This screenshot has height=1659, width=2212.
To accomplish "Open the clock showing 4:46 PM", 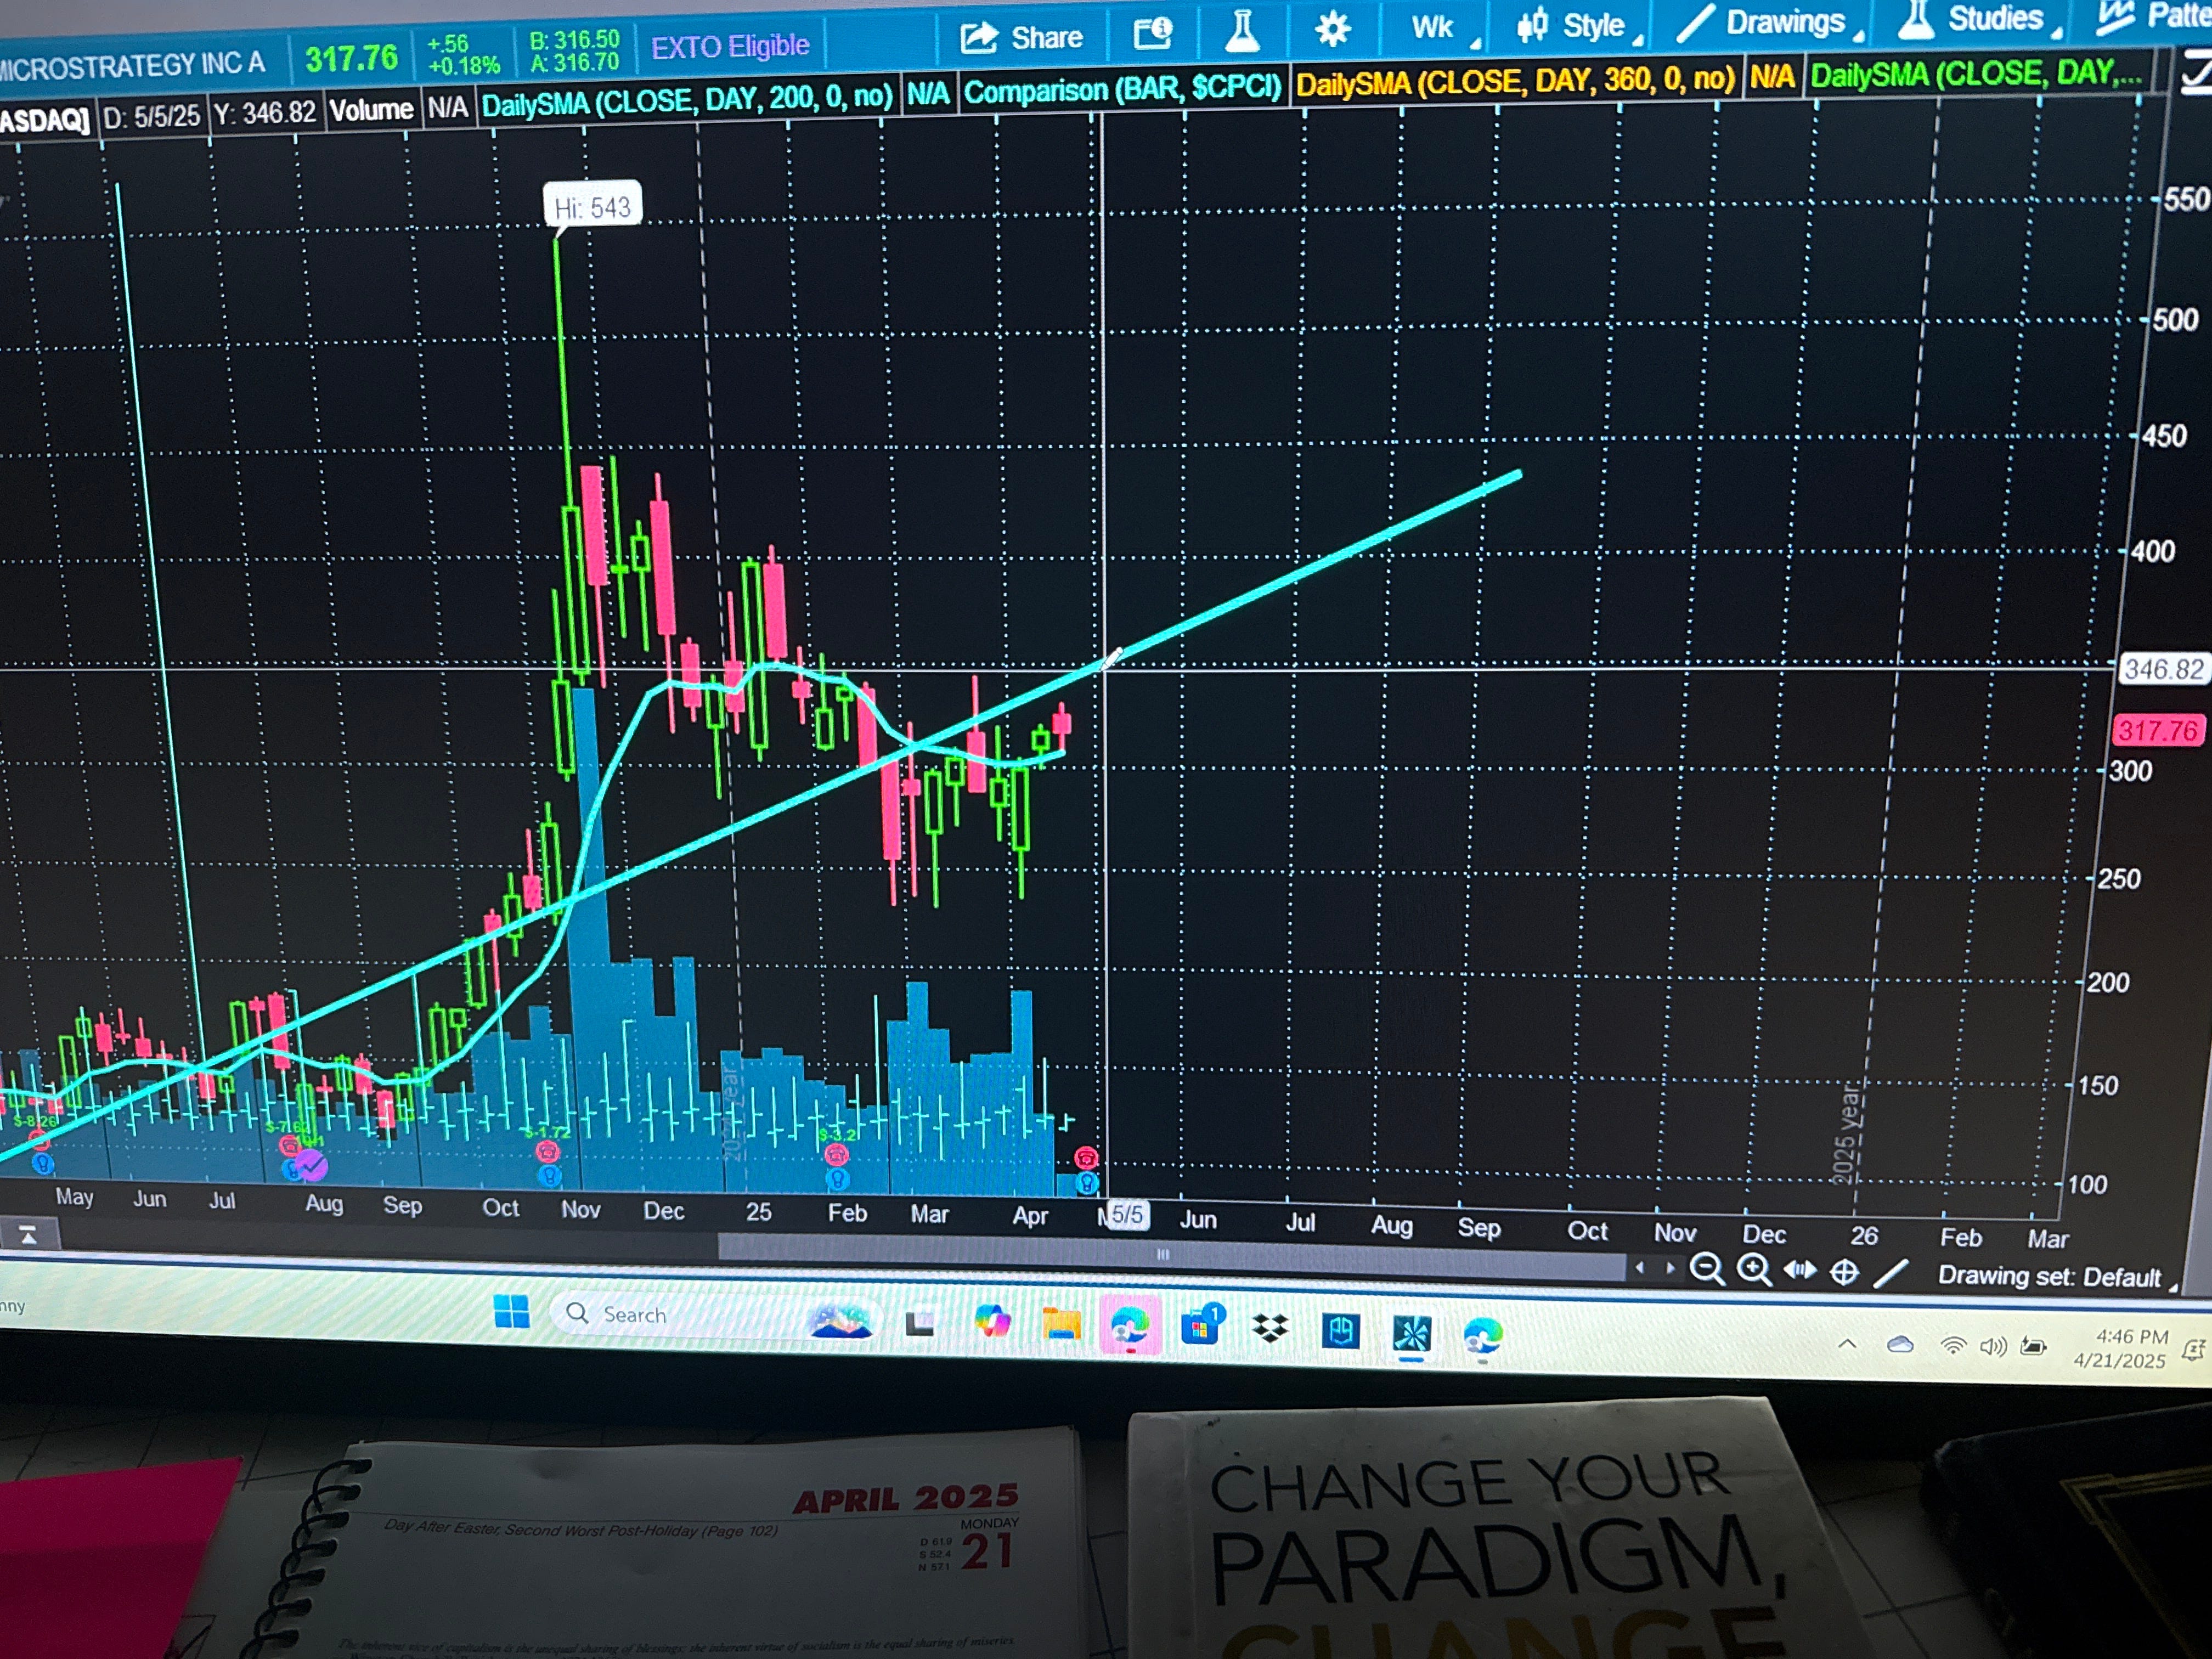I will coord(2120,1349).
